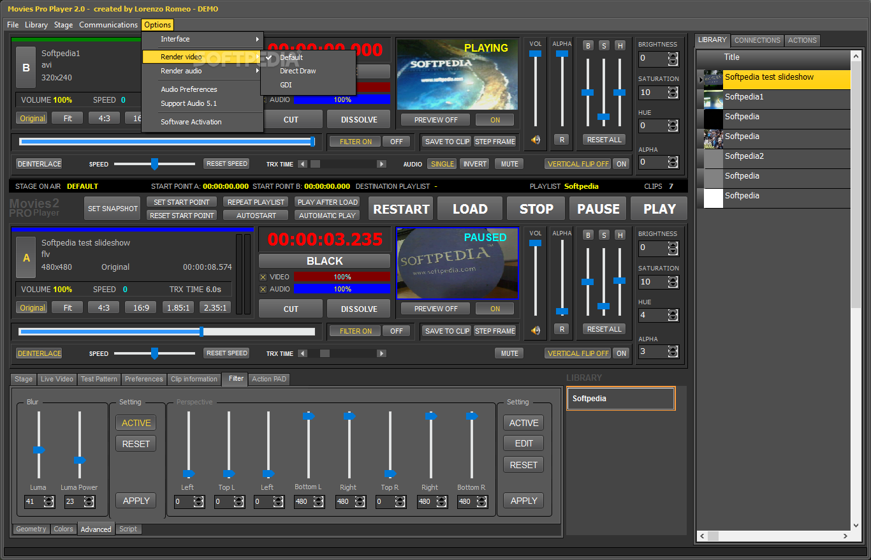
Task: Click the player A seek progress bar
Action: (x=167, y=332)
